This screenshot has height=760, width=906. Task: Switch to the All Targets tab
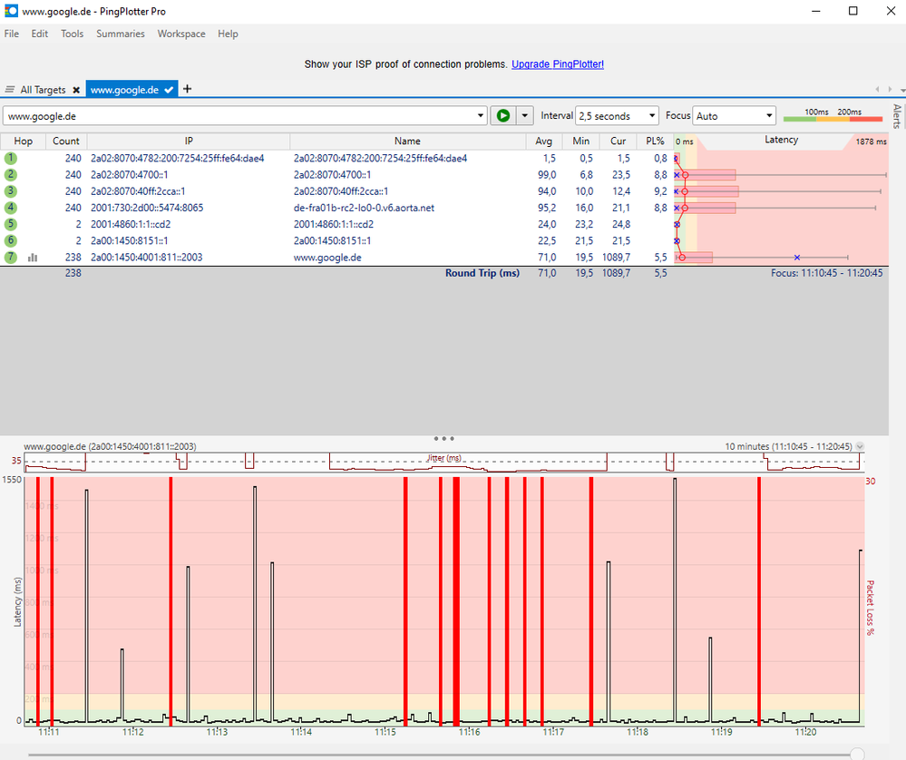tap(43, 90)
